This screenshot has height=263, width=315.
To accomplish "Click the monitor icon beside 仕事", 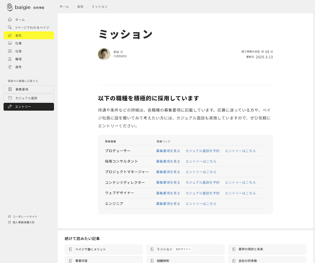I will tap(10, 43).
